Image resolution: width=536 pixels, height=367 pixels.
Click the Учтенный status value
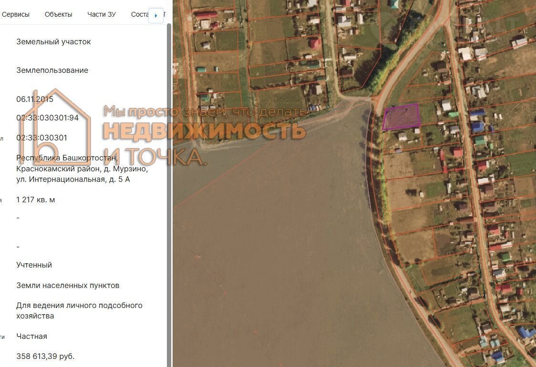pyautogui.click(x=34, y=265)
